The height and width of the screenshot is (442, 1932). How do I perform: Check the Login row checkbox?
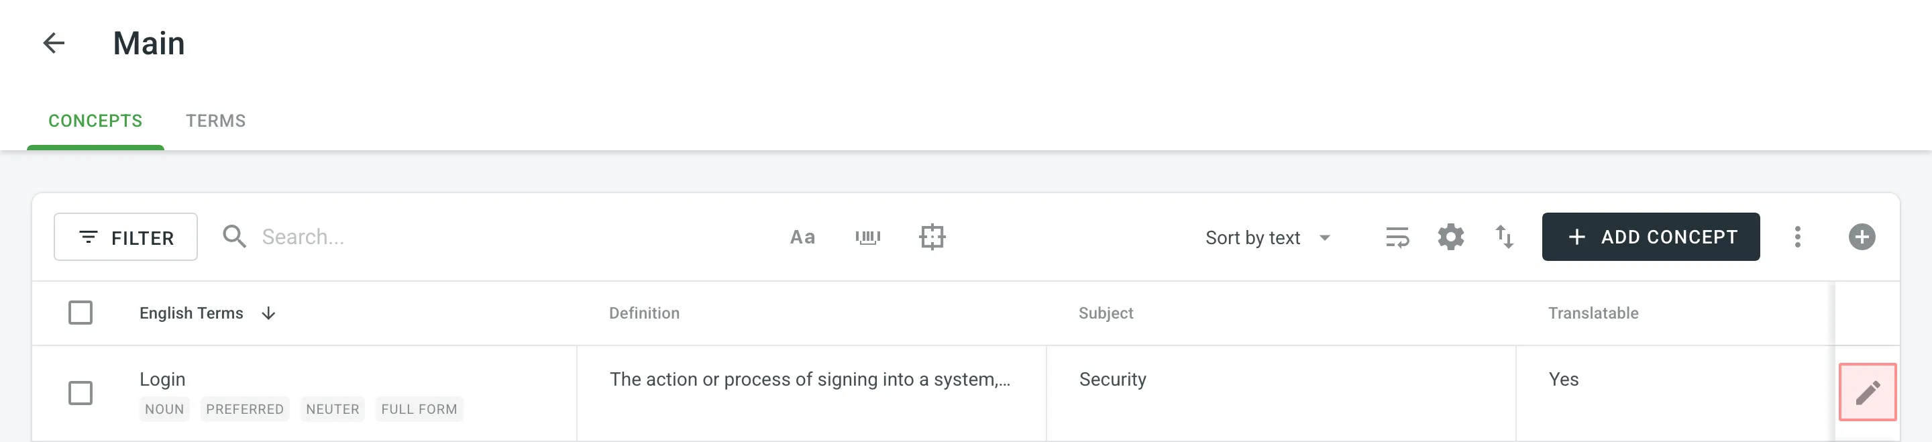80,392
